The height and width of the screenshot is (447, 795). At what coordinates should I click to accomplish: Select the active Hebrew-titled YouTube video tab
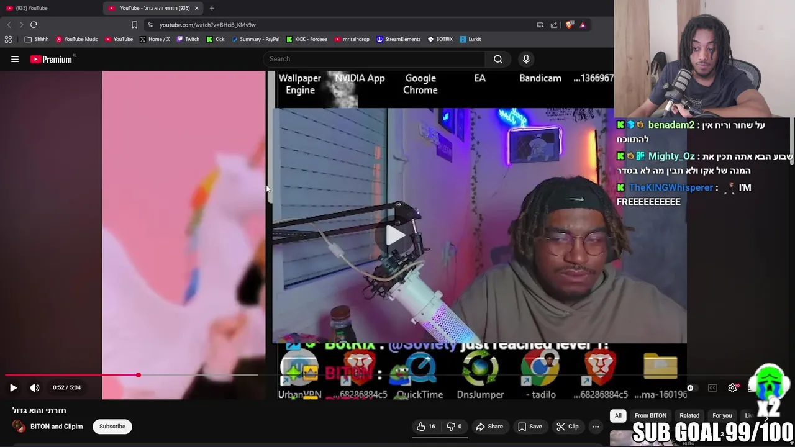click(153, 8)
